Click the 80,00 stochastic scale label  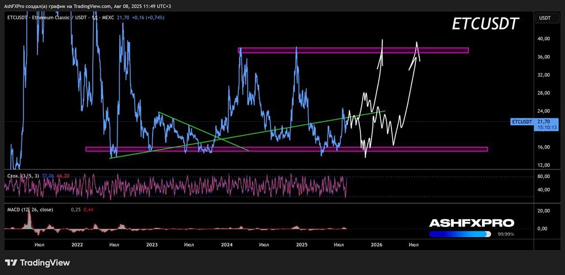tap(544, 176)
